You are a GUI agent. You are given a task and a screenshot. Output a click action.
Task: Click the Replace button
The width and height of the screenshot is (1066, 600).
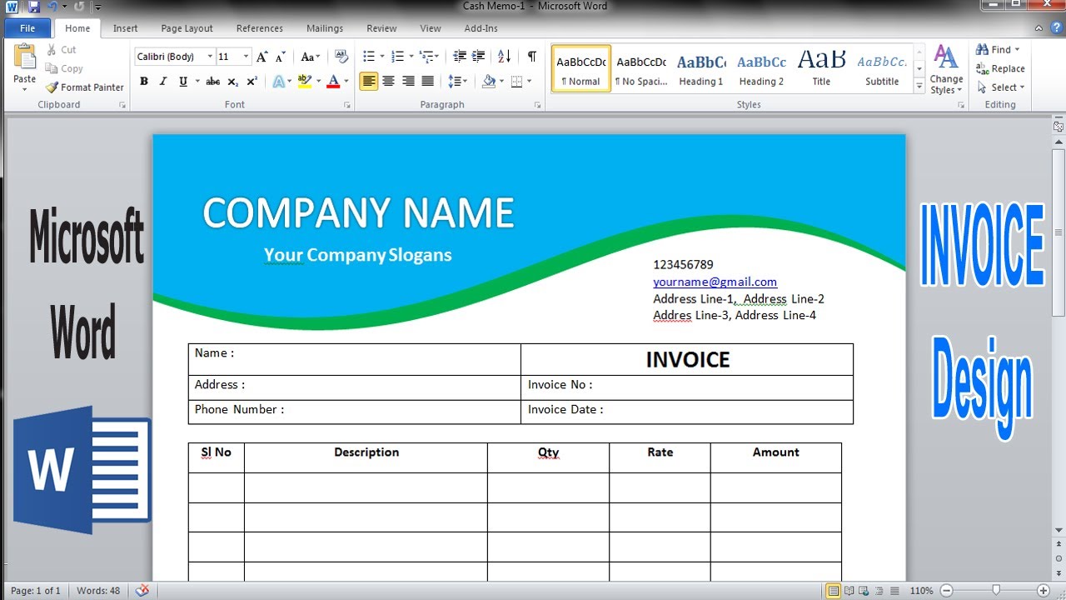1001,69
